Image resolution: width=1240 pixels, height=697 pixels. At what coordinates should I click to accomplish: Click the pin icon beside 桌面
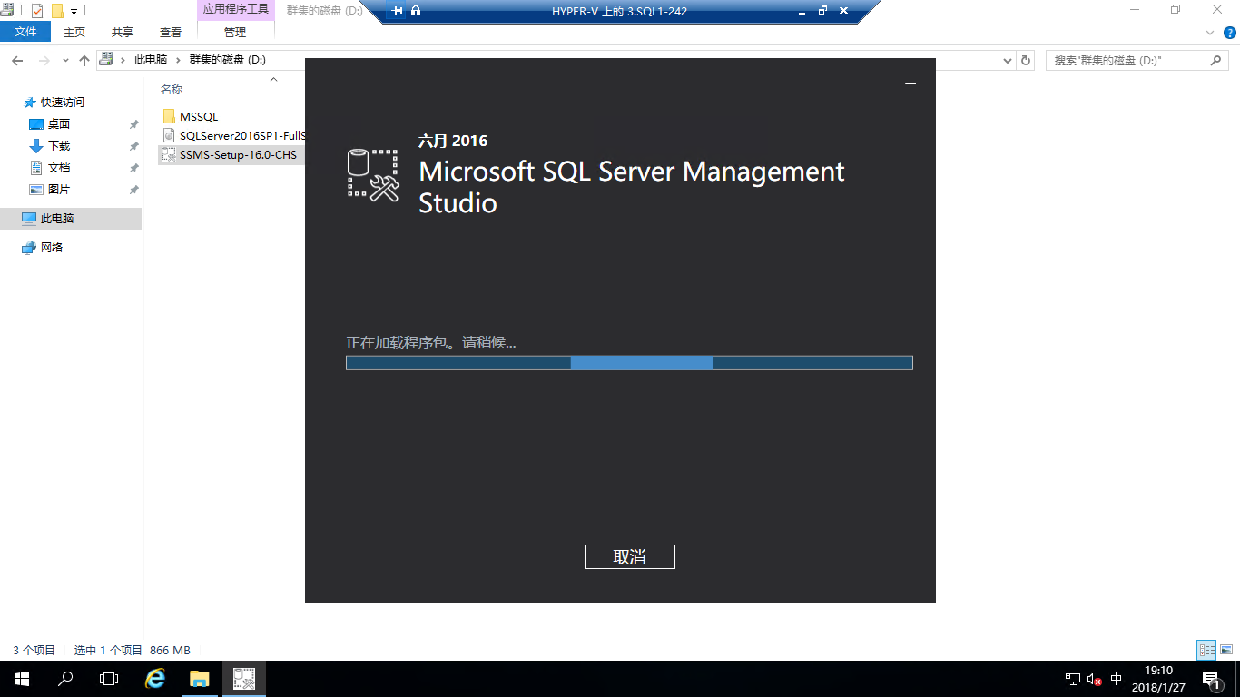[x=133, y=124]
